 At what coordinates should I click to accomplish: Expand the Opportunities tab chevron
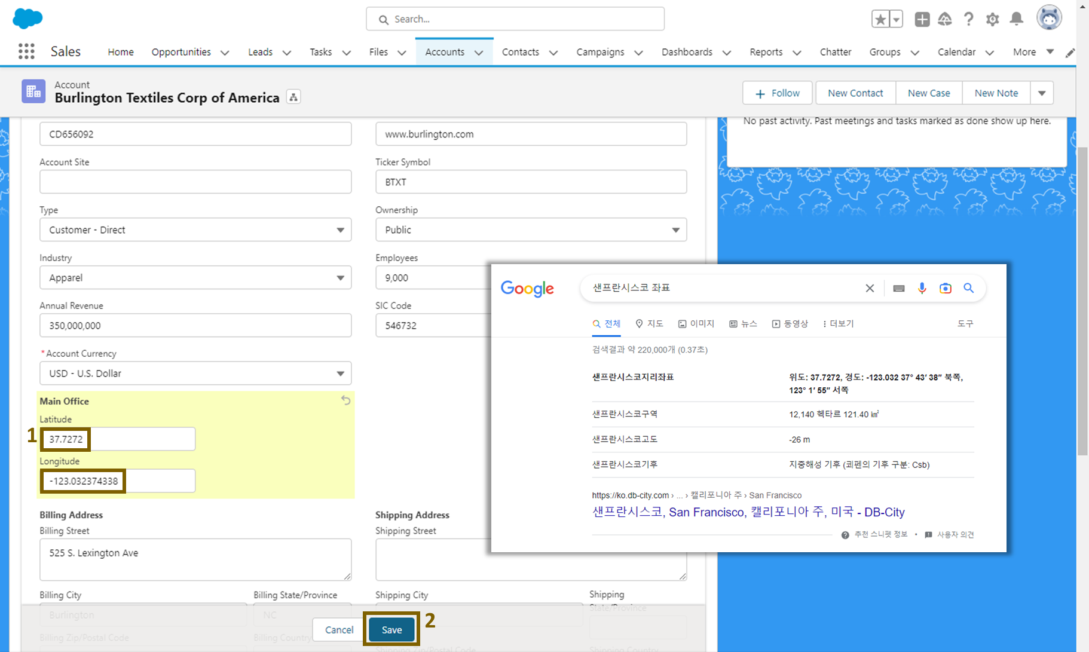point(225,53)
